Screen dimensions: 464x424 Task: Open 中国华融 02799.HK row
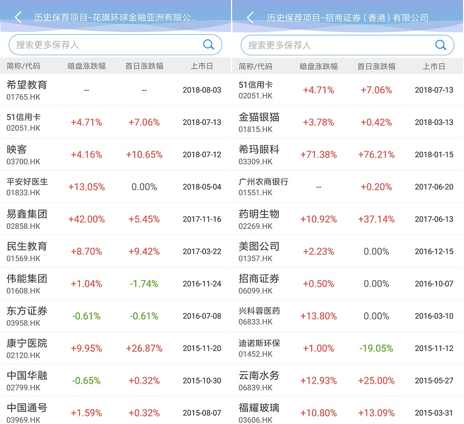coord(115,381)
